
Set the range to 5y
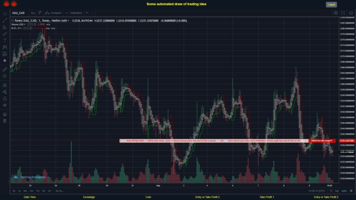click(x=14, y=191)
